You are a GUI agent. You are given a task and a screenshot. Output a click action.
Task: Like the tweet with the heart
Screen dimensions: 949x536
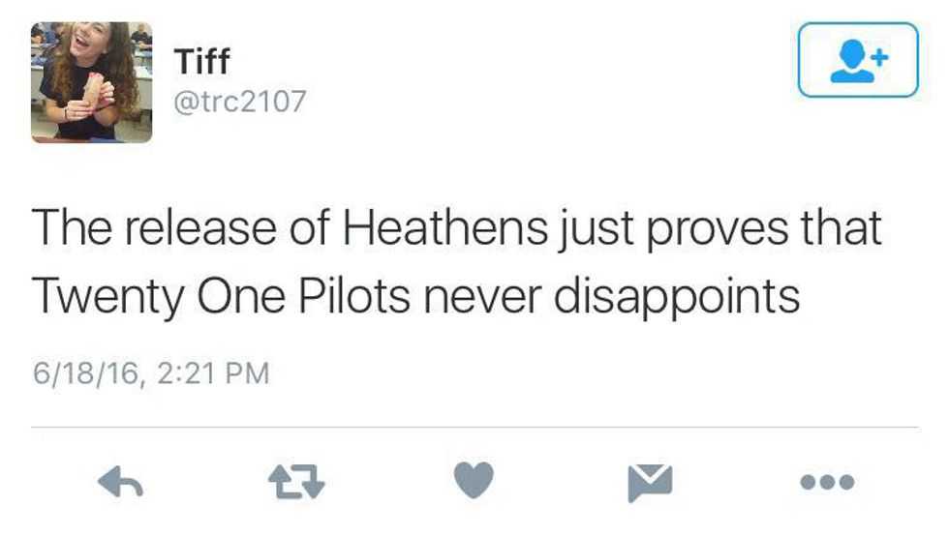[474, 481]
